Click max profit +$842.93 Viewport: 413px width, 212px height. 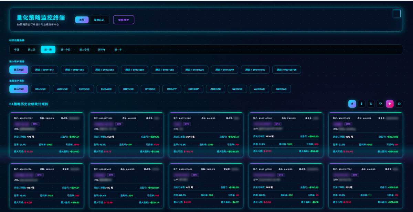[392, 151]
